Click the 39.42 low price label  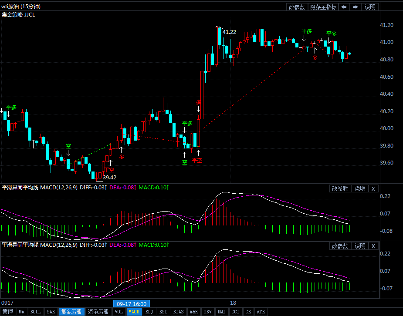pos(109,178)
